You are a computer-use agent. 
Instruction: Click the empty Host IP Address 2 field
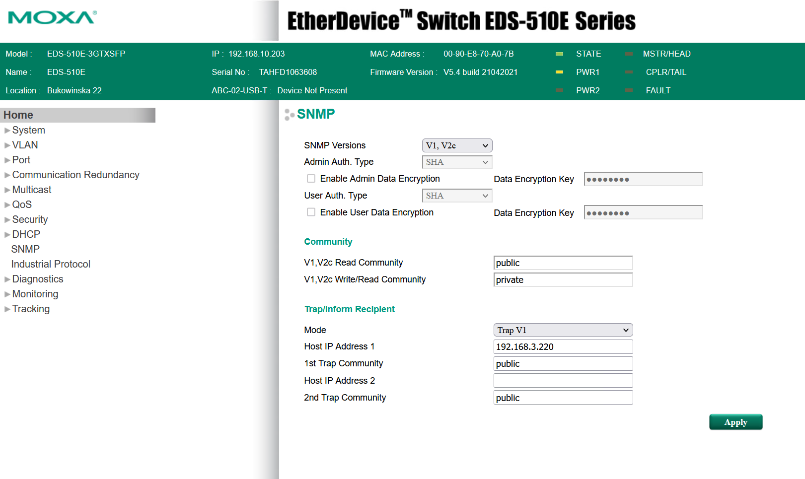(563, 381)
